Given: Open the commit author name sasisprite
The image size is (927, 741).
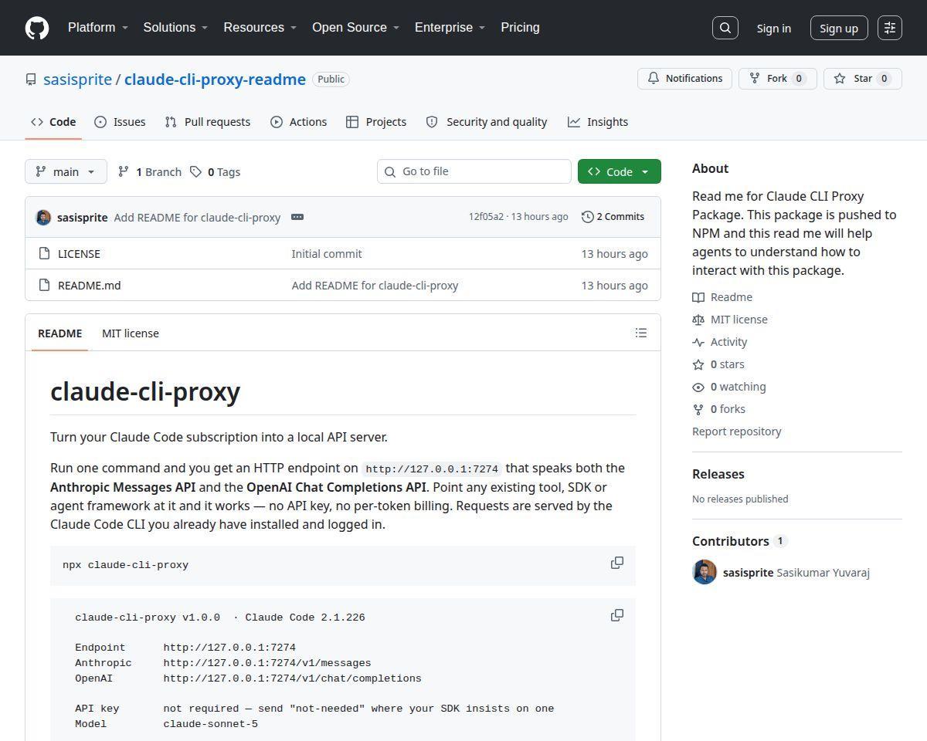Looking at the screenshot, I should click(x=83, y=218).
